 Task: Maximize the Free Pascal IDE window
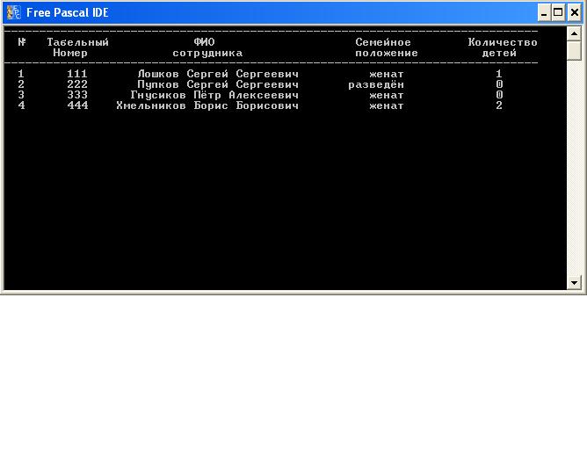[558, 12]
